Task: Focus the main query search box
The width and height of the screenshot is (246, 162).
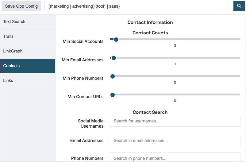Action: (139, 6)
